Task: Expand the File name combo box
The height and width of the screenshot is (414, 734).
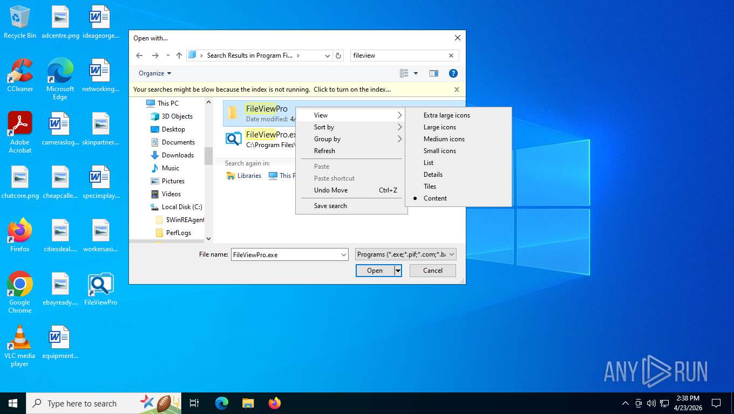Action: 344,254
